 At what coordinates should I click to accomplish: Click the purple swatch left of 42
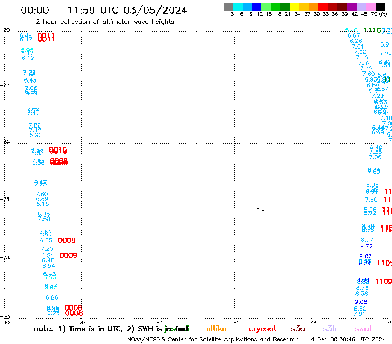[352, 6]
